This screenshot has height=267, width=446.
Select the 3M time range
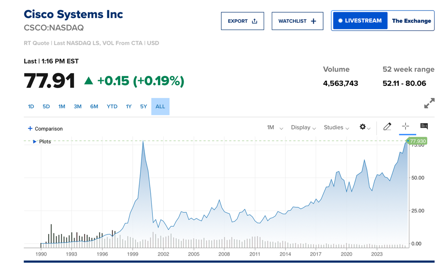point(78,107)
